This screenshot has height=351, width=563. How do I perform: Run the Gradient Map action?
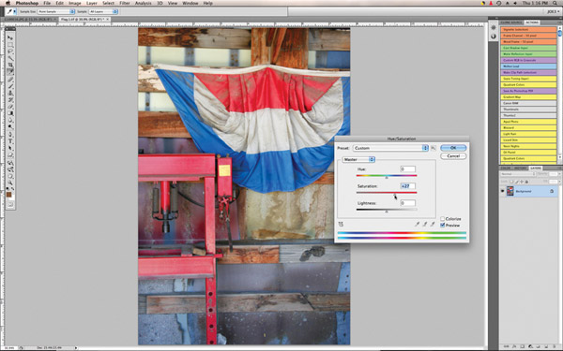528,97
